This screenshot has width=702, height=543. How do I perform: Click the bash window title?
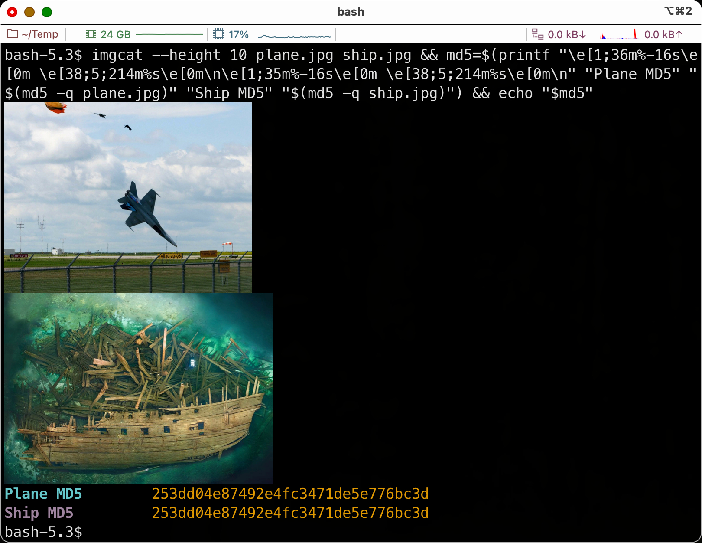[351, 12]
